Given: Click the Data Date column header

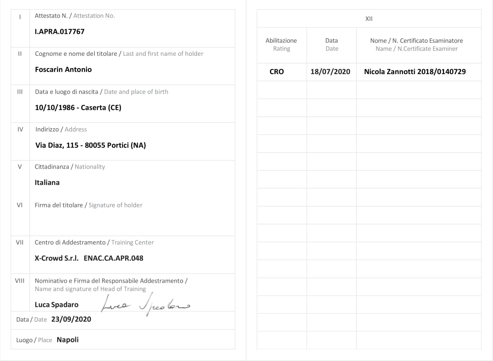Looking at the screenshot, I should pyautogui.click(x=332, y=45).
